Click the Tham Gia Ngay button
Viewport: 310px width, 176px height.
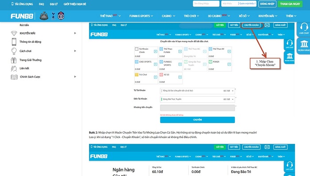[x=290, y=4]
